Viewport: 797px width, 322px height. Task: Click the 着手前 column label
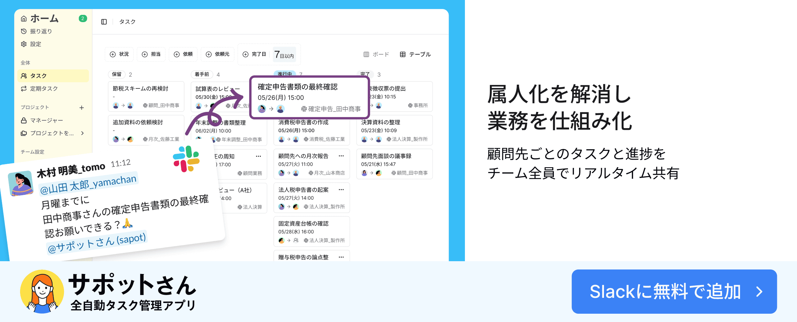click(x=202, y=74)
